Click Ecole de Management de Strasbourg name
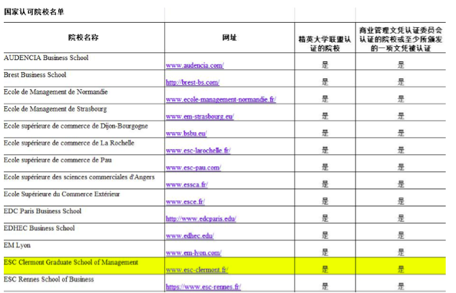 coord(55,109)
